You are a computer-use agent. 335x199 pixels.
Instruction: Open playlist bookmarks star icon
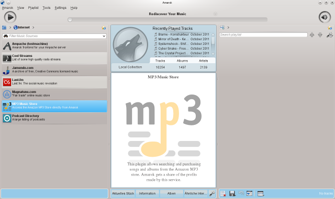point(330,28)
